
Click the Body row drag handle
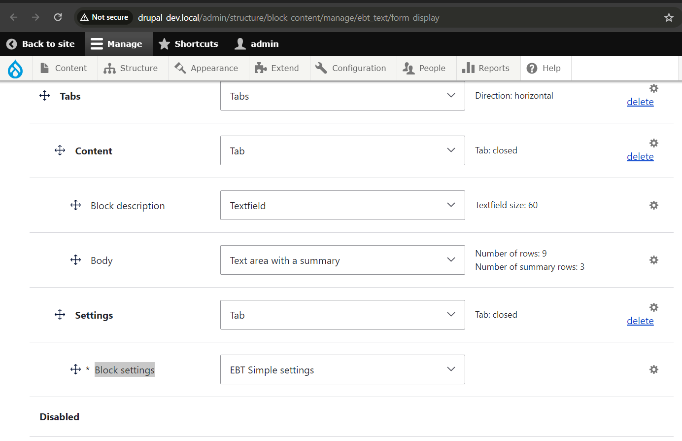tap(75, 260)
